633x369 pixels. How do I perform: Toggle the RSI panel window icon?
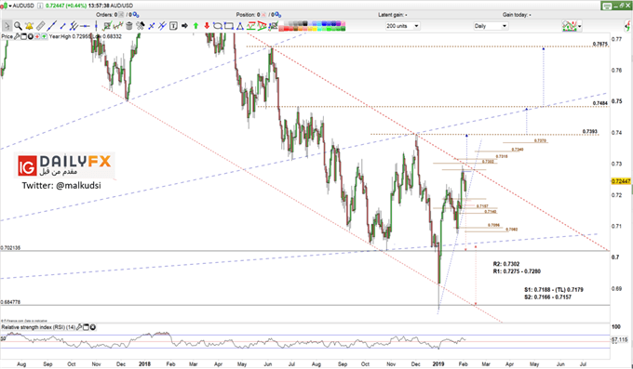(x=86, y=327)
